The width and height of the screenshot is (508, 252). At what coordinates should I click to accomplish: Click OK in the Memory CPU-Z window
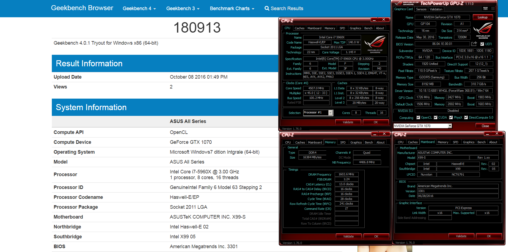click(x=376, y=236)
